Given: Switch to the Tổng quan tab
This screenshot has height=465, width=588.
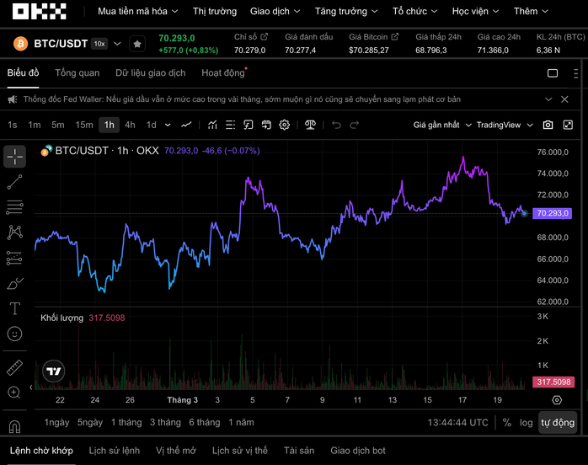Looking at the screenshot, I should (x=77, y=73).
